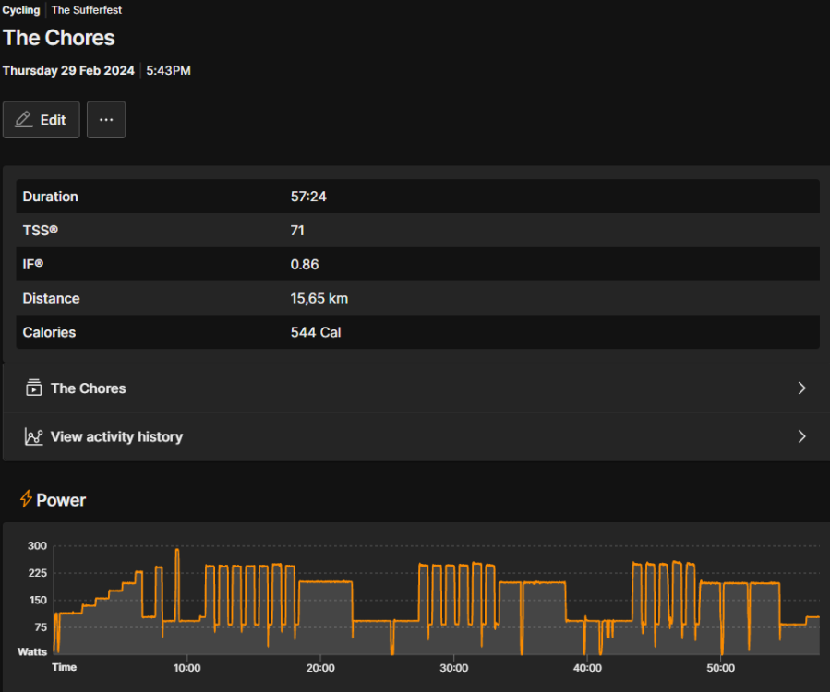Expand The Chores row using its chevron
830x692 pixels.
tap(801, 388)
